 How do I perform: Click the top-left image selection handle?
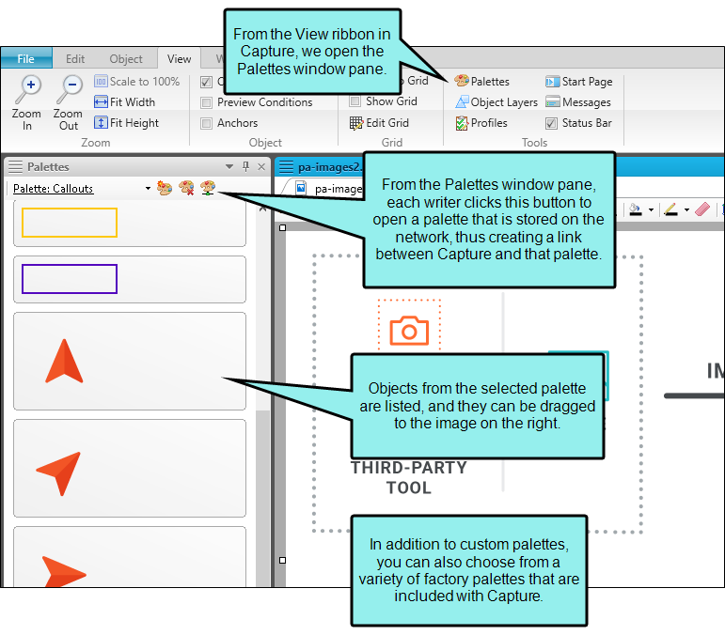click(282, 227)
